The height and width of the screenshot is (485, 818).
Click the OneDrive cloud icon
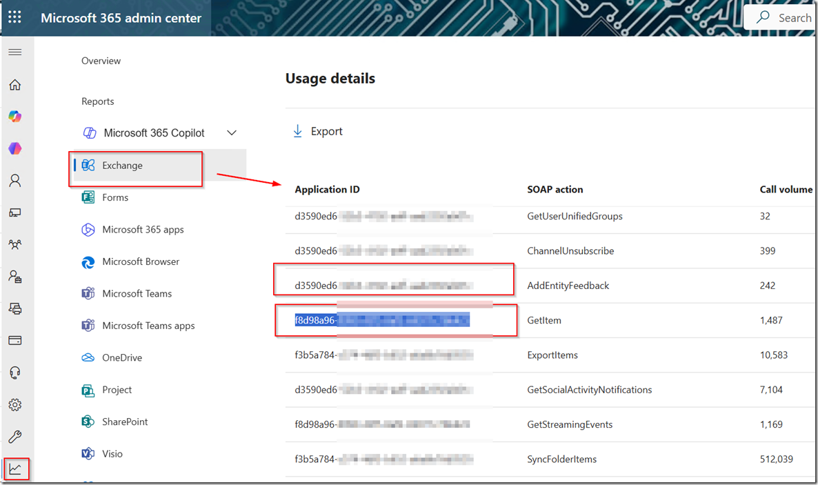tap(88, 357)
